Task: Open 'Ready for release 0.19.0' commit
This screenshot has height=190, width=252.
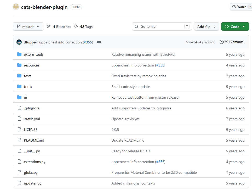Action: point(130,151)
